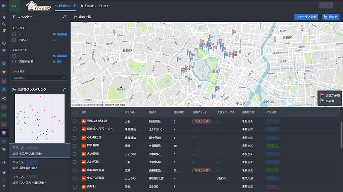Click the shop icon for 豚骨キングラーメン
The height and width of the screenshot is (192, 343).
click(x=83, y=129)
